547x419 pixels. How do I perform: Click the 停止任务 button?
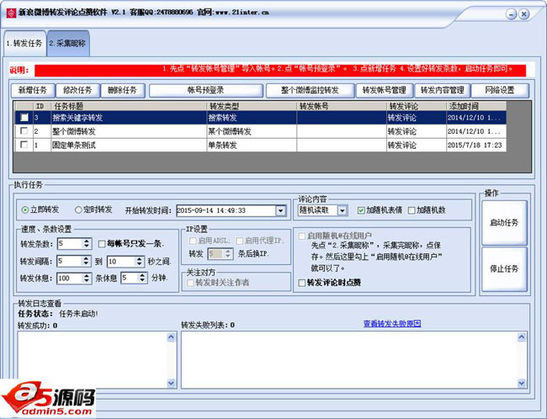[504, 269]
